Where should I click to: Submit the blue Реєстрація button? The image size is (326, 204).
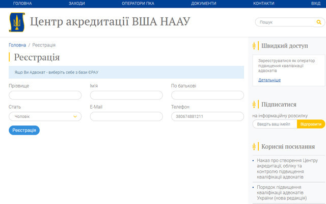point(24,131)
